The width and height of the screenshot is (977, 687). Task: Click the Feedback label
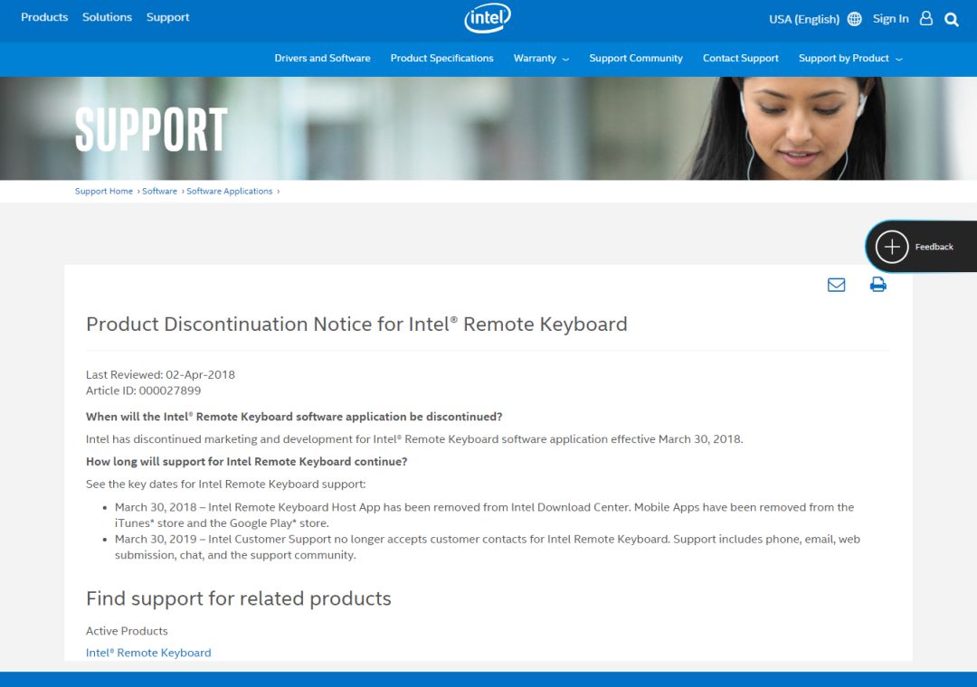[934, 247]
